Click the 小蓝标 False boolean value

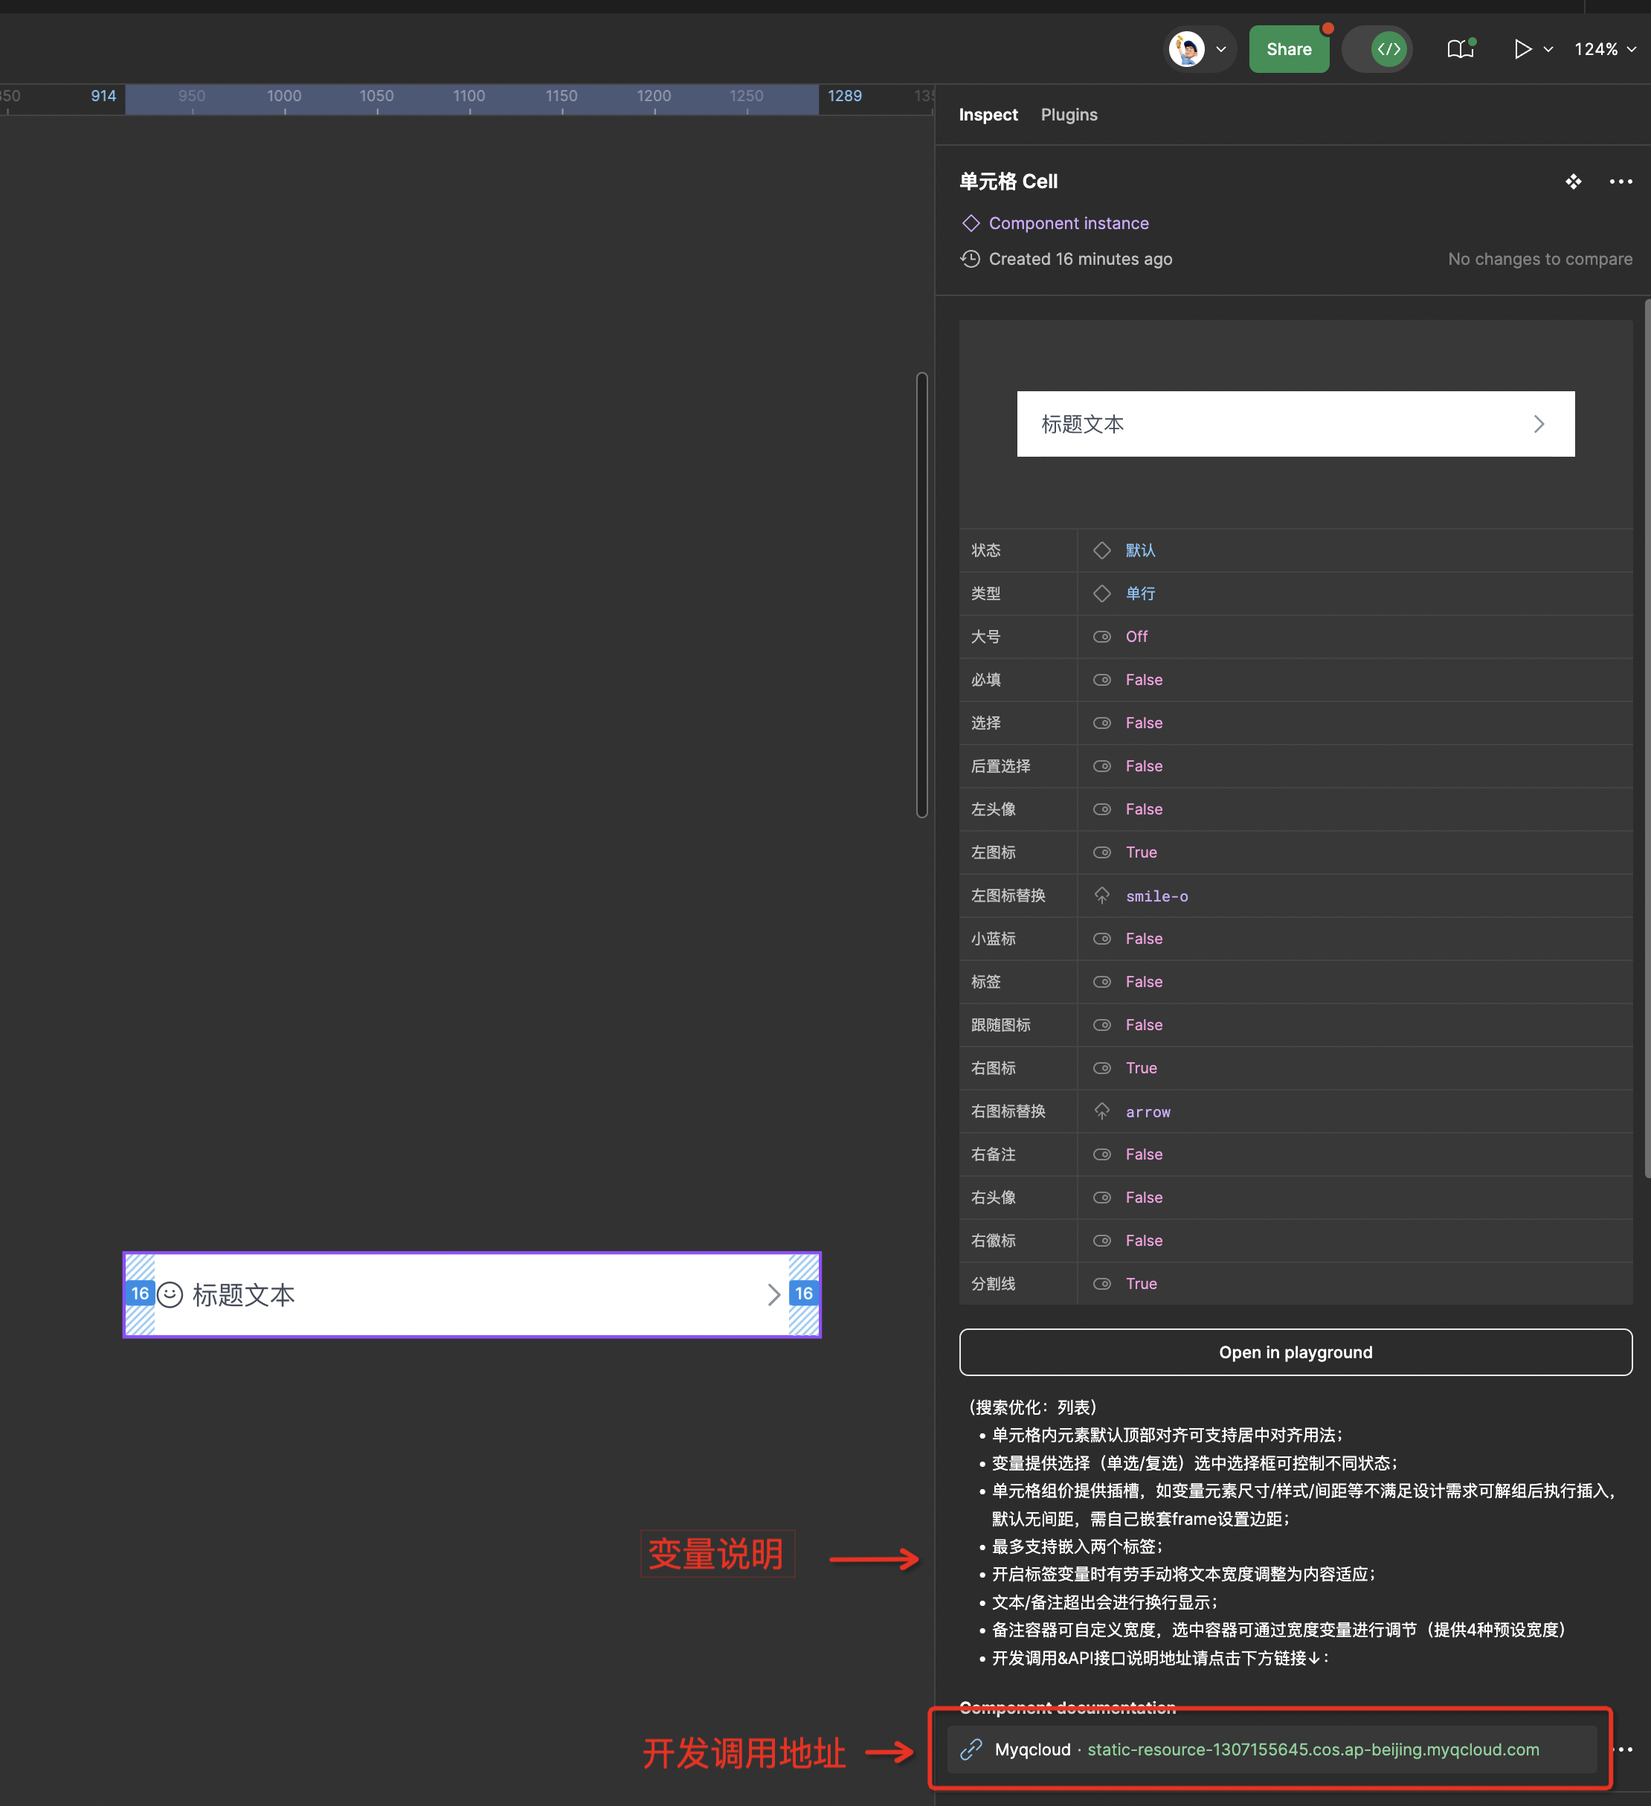click(1144, 939)
